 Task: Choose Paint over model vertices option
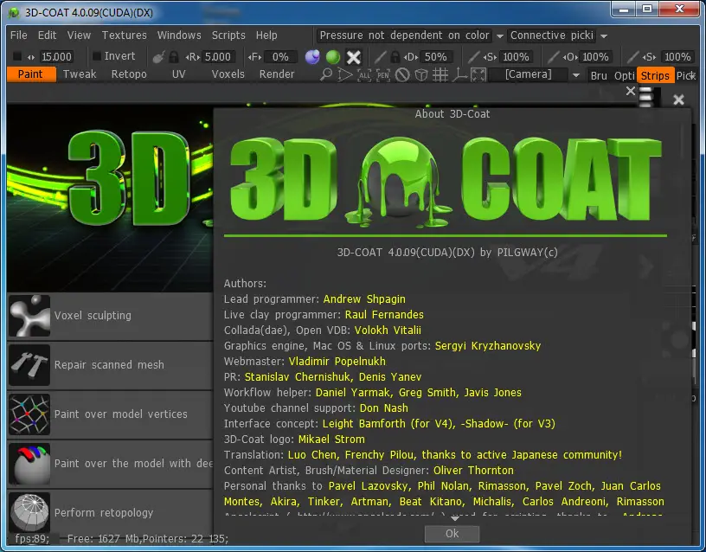point(111,414)
